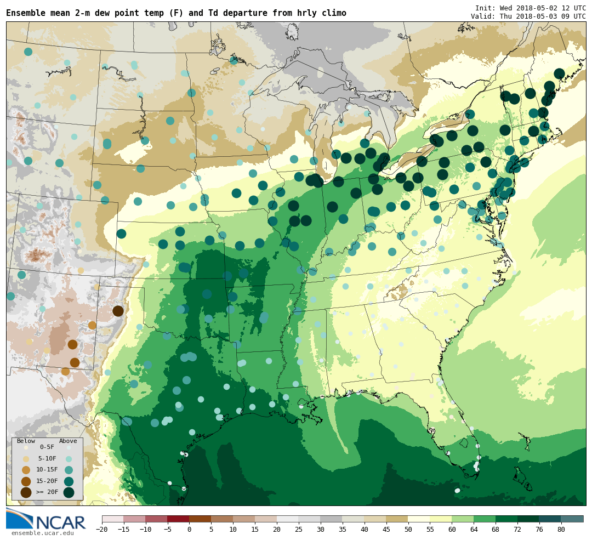592x540 pixels.
Task: Click the >= 20F legend label
Action: 47,492
